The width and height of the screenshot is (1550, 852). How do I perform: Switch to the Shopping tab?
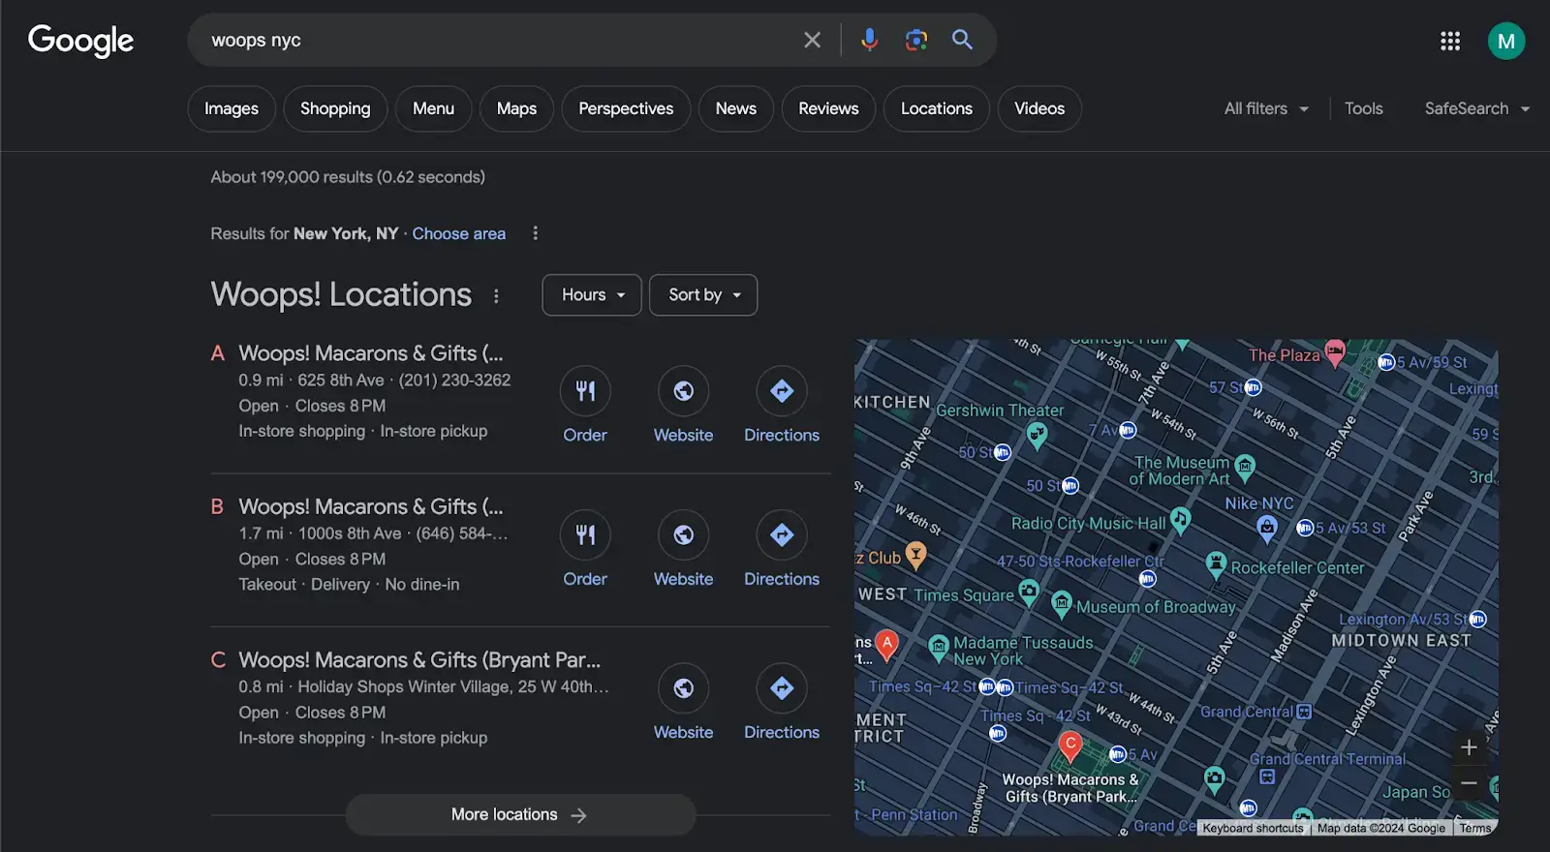pyautogui.click(x=335, y=108)
